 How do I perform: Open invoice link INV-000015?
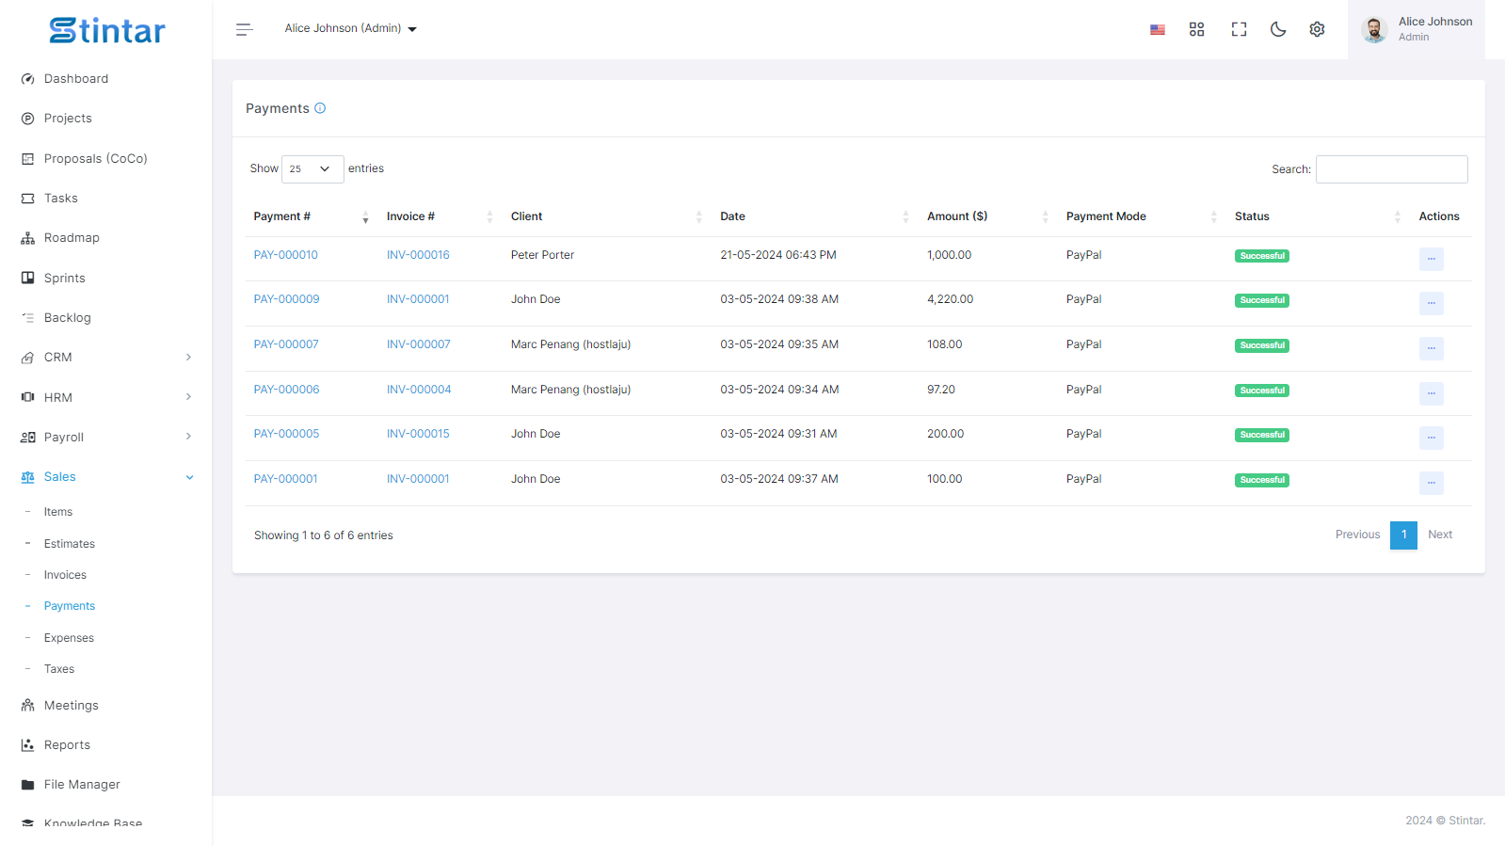(418, 434)
